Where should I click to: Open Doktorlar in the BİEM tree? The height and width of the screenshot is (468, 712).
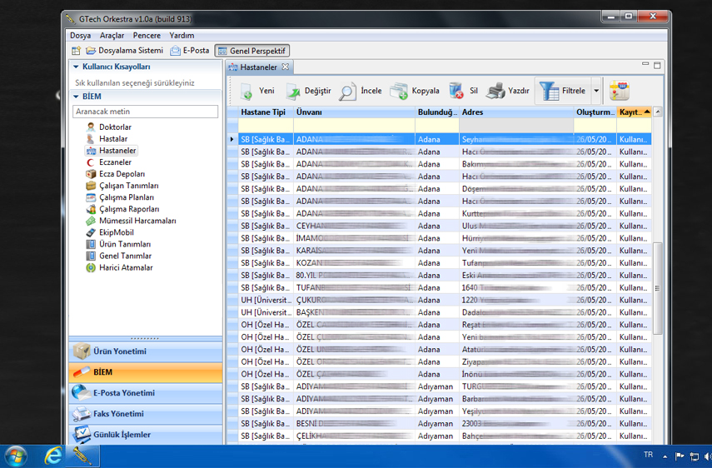[x=115, y=127]
